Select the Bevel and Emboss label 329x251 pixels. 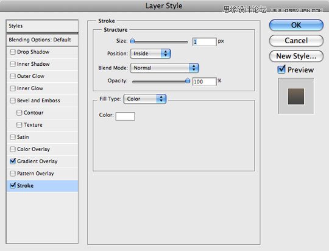pos(38,101)
